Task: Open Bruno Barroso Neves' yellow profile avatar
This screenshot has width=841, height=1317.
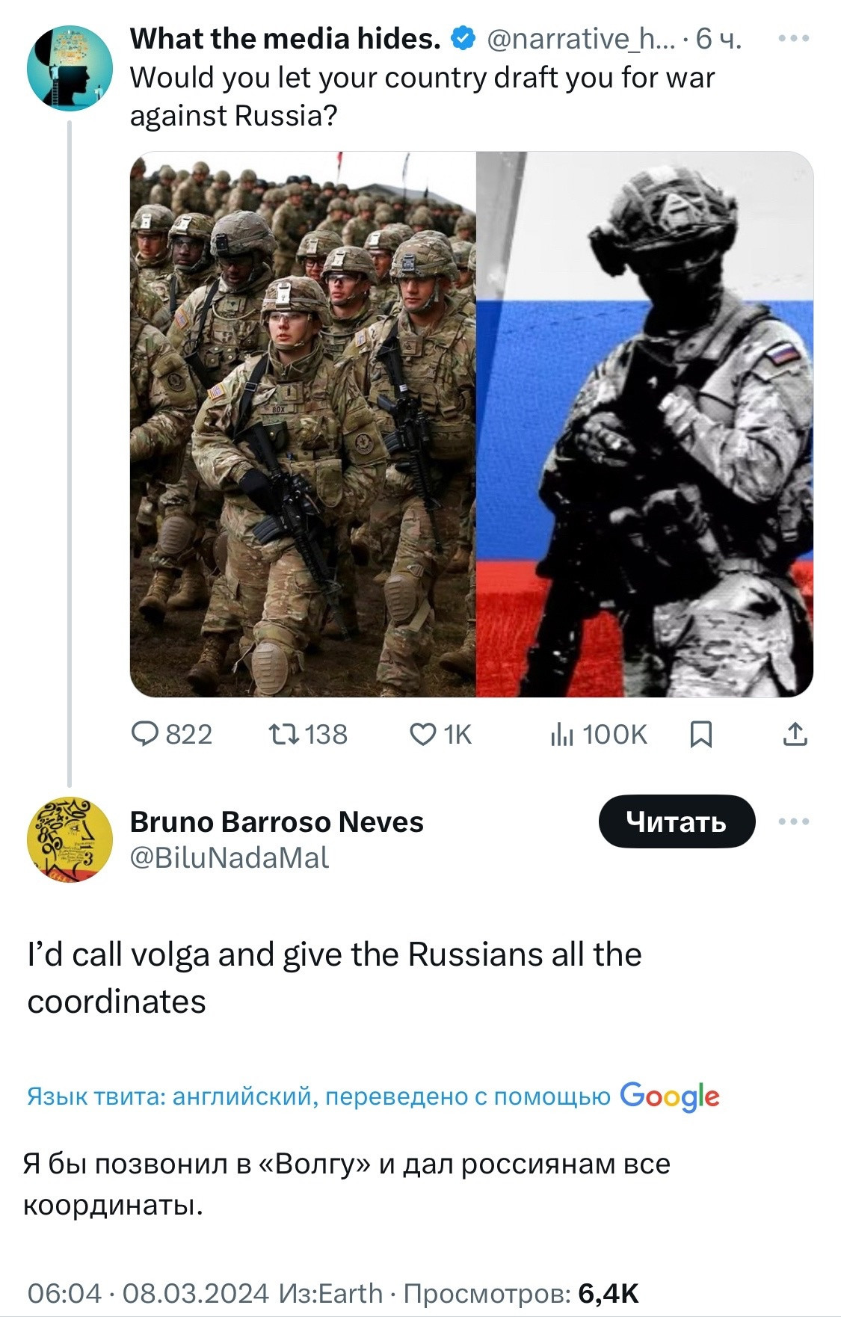Action: (69, 838)
